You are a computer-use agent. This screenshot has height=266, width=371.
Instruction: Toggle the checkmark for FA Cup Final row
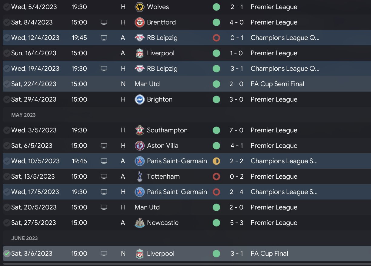pyautogui.click(x=7, y=254)
